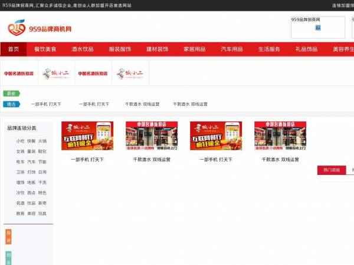Select the 电车 category link
Screen dimensions: 354x265
[x=20, y=162]
